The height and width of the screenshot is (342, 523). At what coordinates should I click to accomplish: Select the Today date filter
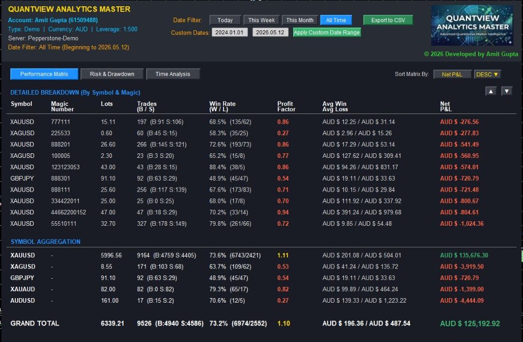225,21
